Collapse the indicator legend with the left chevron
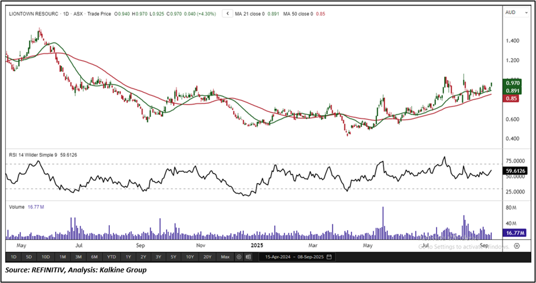This screenshot has width=536, height=283. pos(228,14)
